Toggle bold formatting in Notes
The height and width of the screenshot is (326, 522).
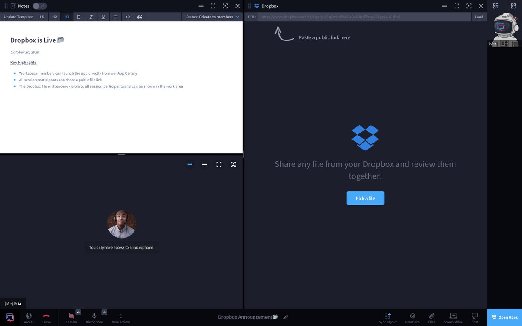point(79,17)
